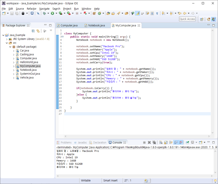Minimize the Package Explorer view

point(45,25)
